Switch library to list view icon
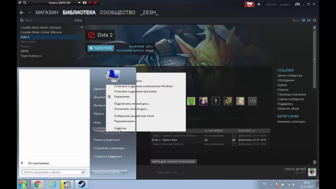Image resolution: width=336 pixels, height=189 pixels. point(309,20)
